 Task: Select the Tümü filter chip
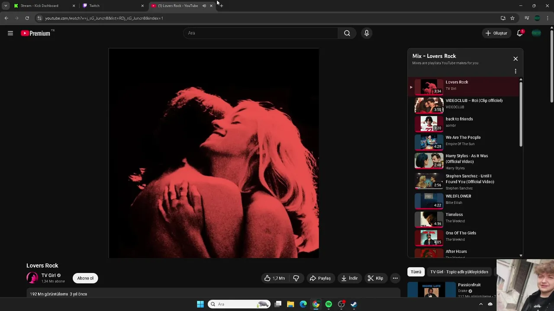tap(416, 272)
